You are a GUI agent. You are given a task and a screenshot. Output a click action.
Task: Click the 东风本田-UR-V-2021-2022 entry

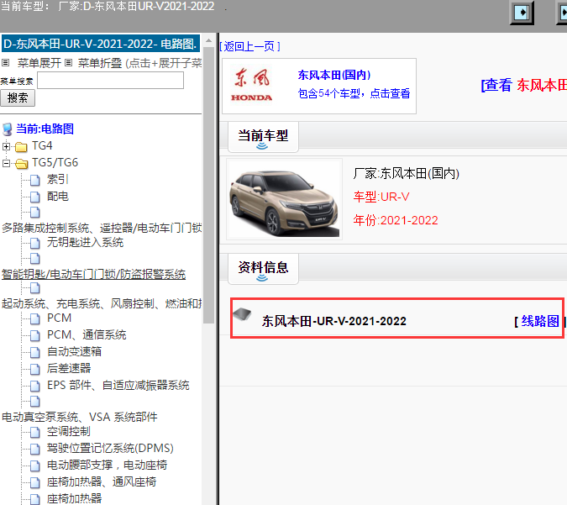pos(333,321)
